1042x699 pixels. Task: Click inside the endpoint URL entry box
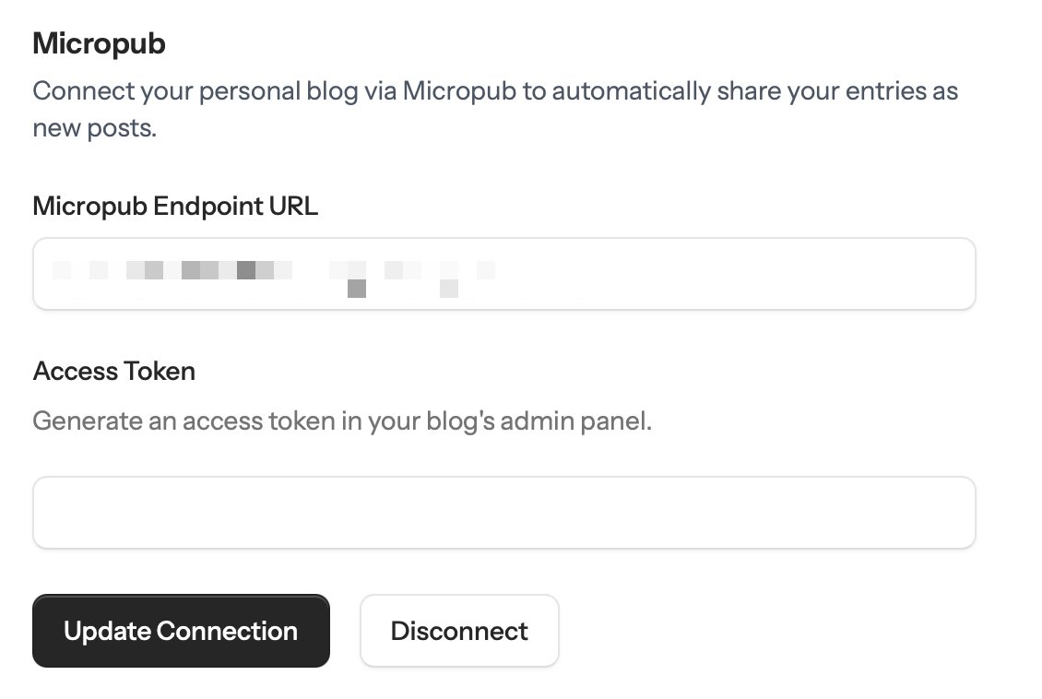(503, 274)
